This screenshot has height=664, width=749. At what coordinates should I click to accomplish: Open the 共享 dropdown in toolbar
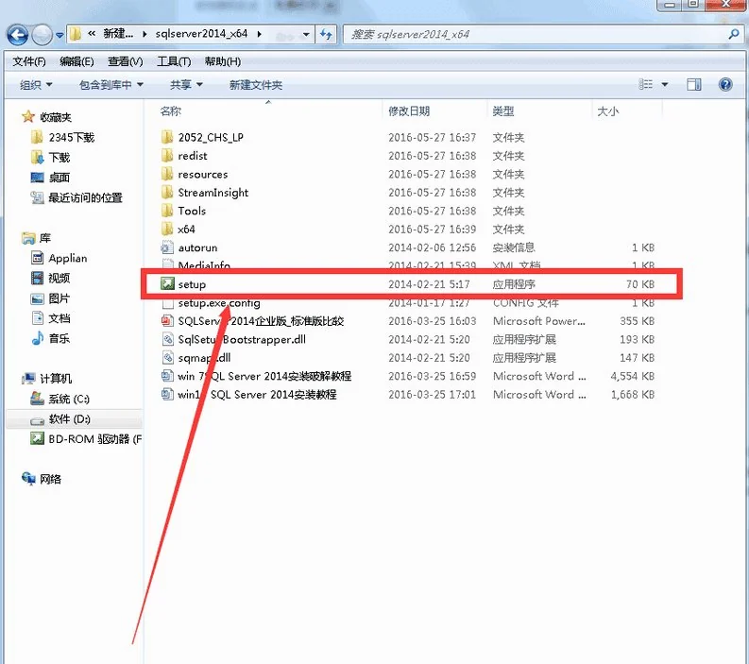pyautogui.click(x=186, y=85)
